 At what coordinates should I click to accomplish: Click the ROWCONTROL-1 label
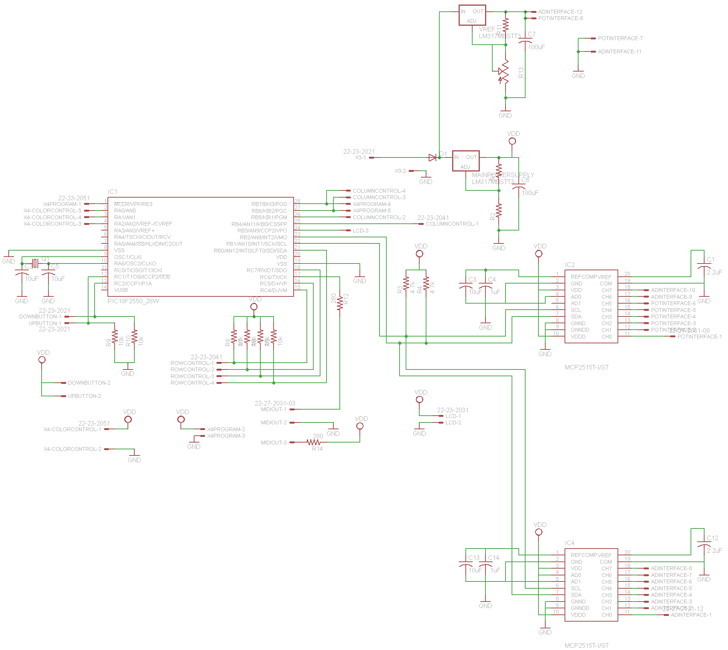192,363
